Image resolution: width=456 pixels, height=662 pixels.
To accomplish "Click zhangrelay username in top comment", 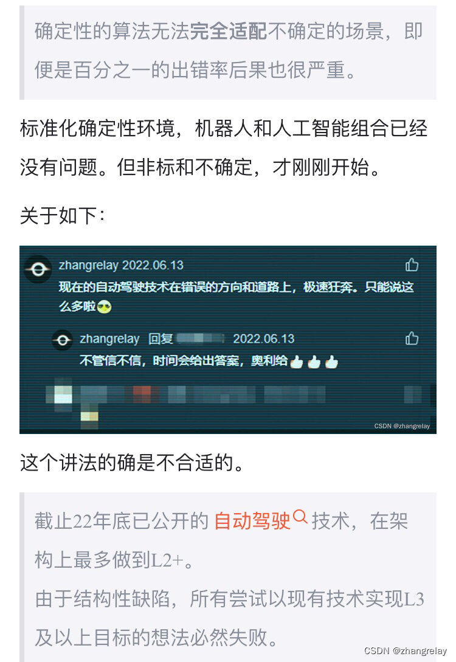I will click(x=89, y=265).
